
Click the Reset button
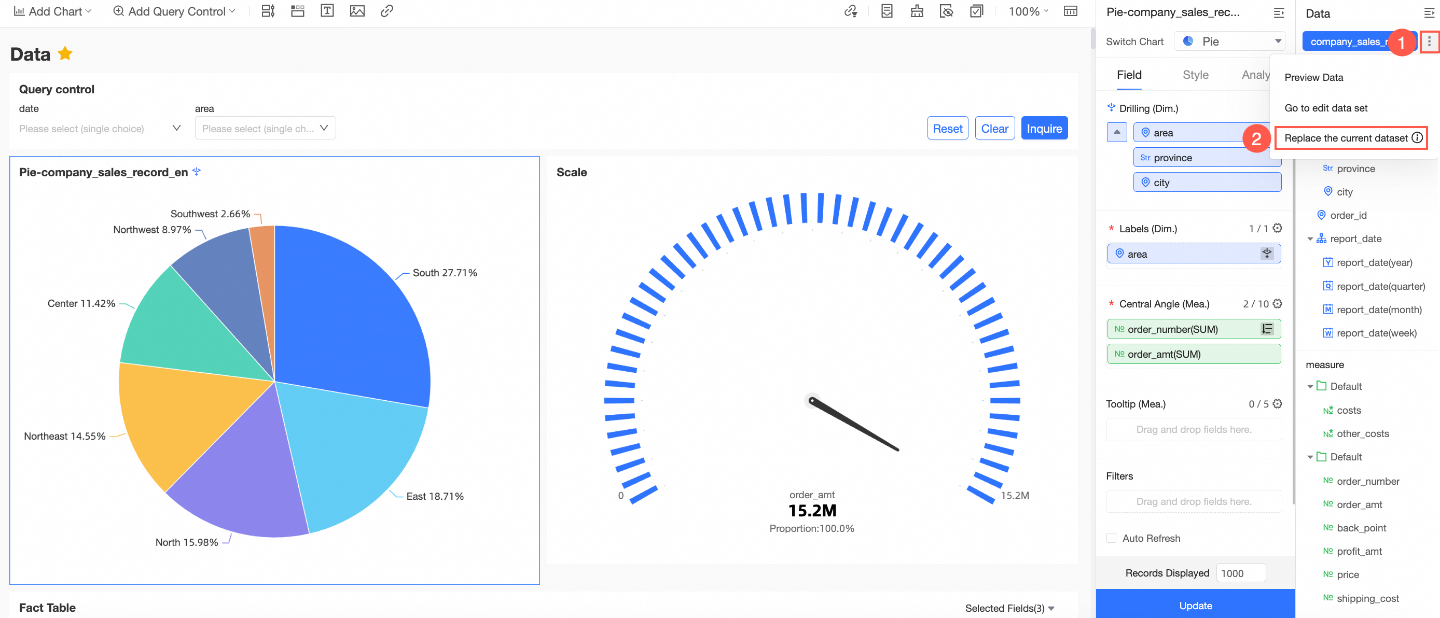(x=948, y=129)
